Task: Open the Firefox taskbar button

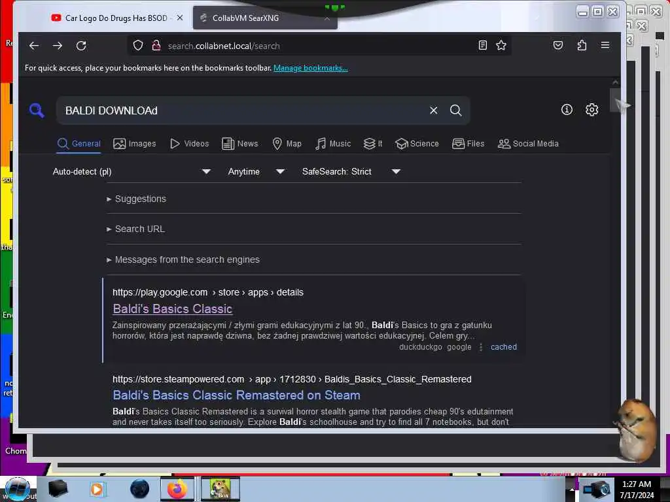Action: [177, 489]
